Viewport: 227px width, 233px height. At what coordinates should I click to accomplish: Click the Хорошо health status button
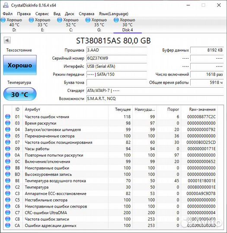click(x=20, y=65)
